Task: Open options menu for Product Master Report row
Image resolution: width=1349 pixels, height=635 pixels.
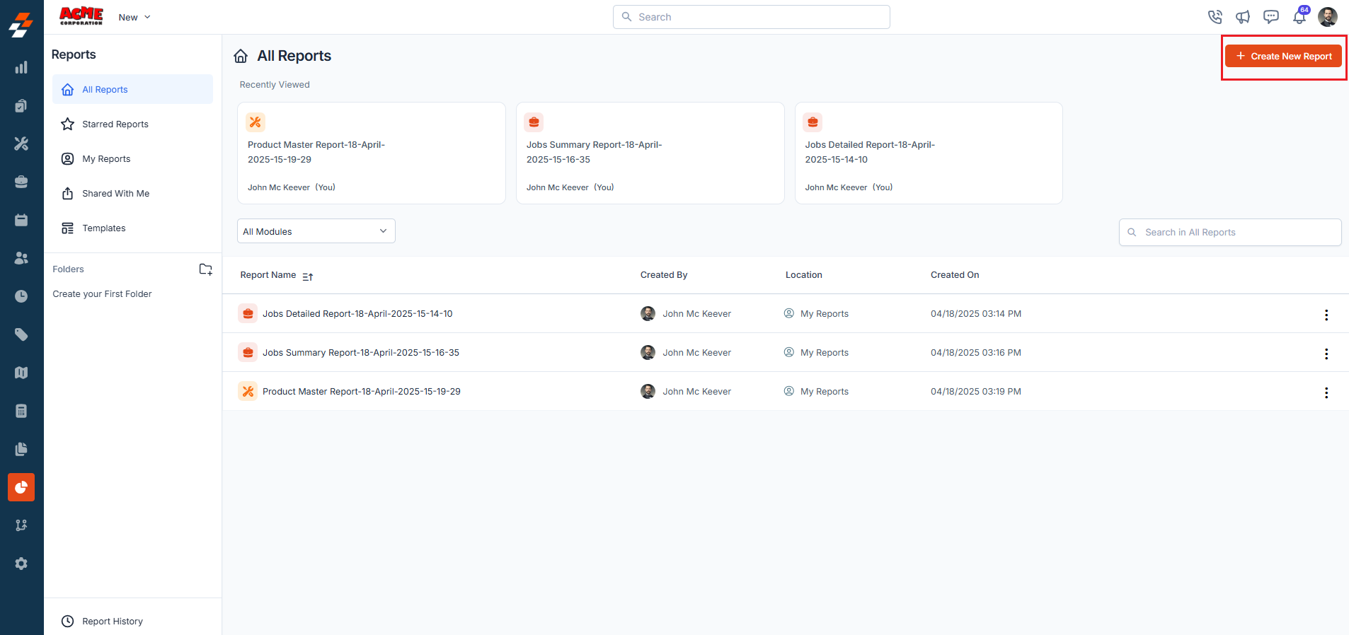Action: click(1326, 392)
